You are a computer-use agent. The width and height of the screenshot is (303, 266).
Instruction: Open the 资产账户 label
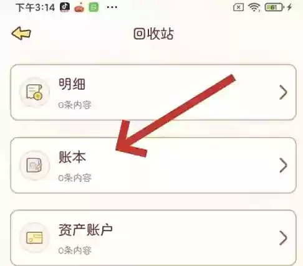coord(85,230)
